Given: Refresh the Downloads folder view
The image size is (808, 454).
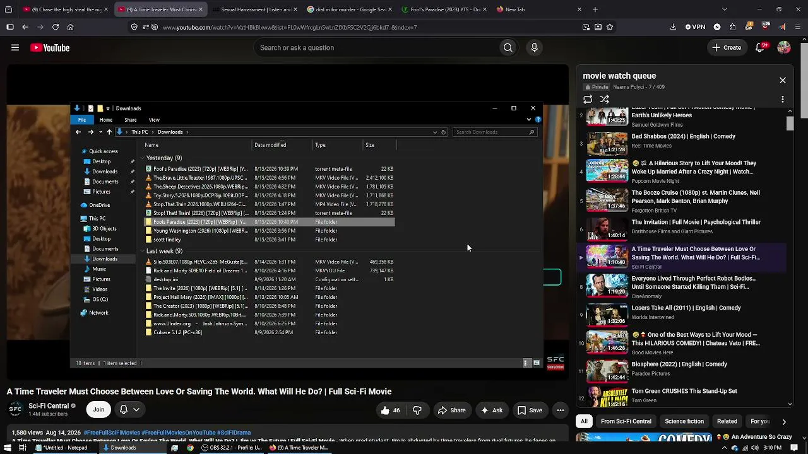Looking at the screenshot, I should coord(443,132).
